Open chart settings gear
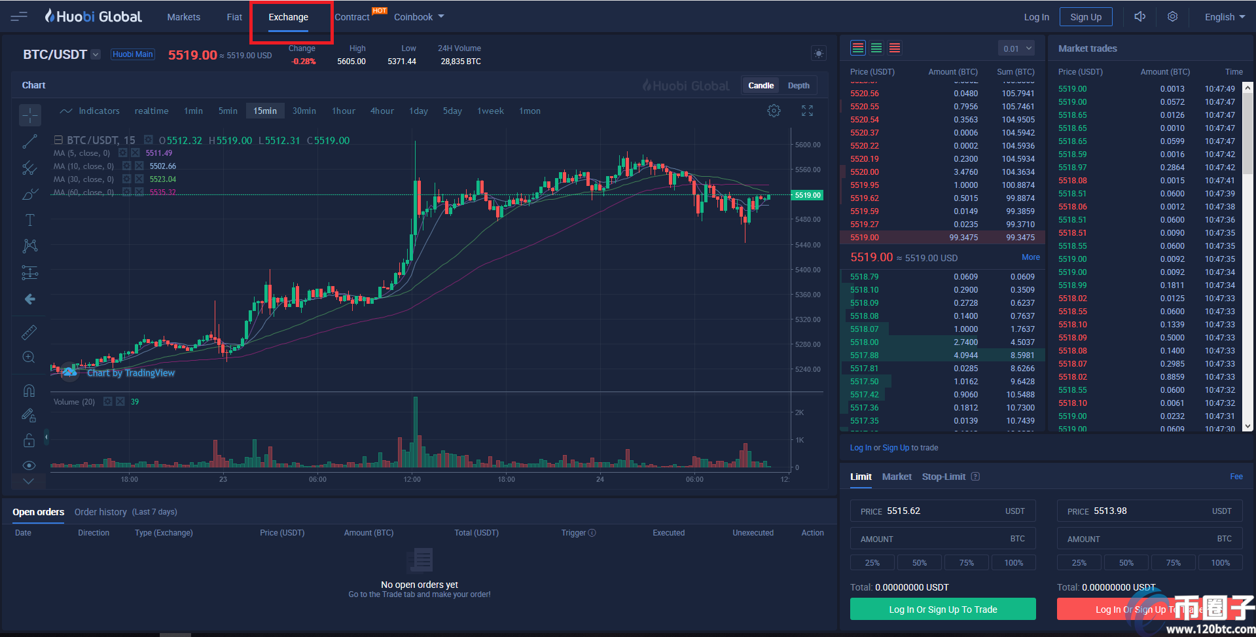Screen dimensions: 1256x637 click(774, 111)
